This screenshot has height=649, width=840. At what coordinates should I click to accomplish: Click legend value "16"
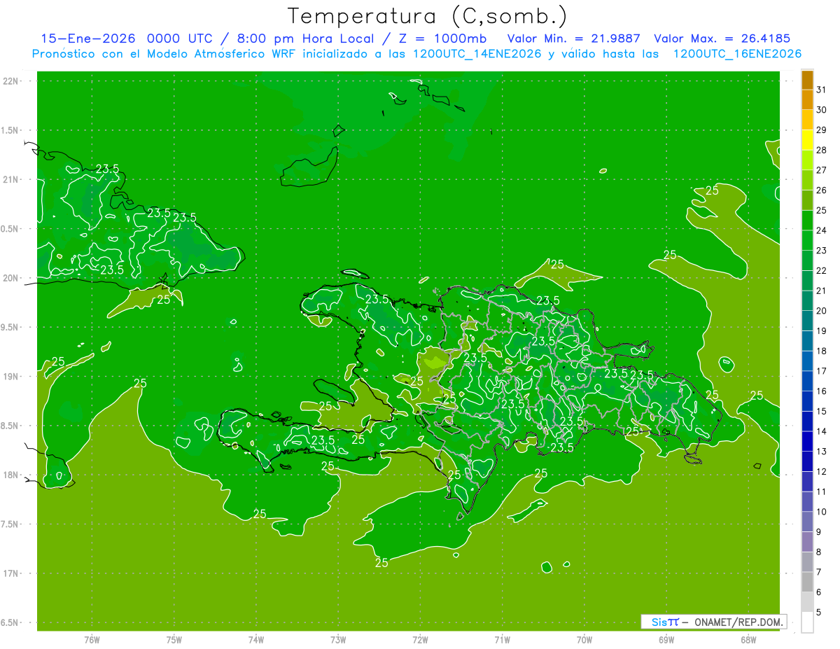[x=821, y=391]
